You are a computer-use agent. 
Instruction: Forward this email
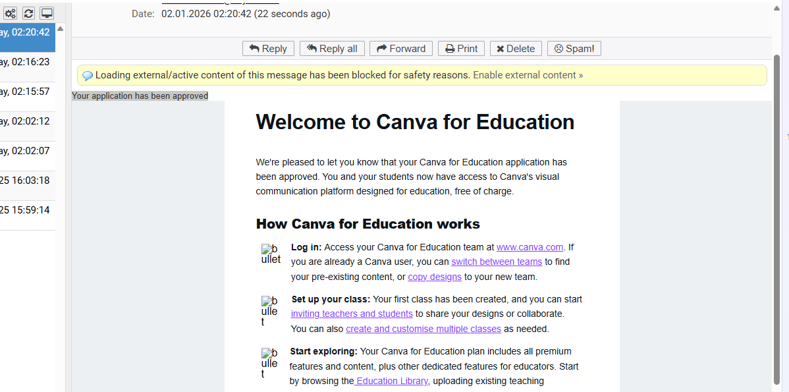click(401, 49)
